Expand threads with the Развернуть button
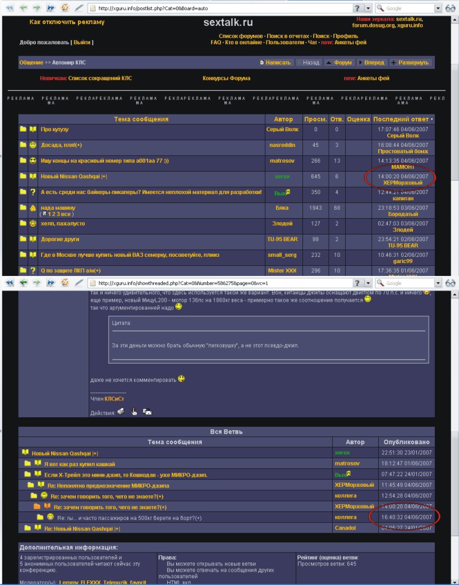Screen dimensions: 459x585 [x=410, y=62]
